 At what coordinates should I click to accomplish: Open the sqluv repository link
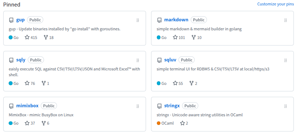tap(170, 60)
